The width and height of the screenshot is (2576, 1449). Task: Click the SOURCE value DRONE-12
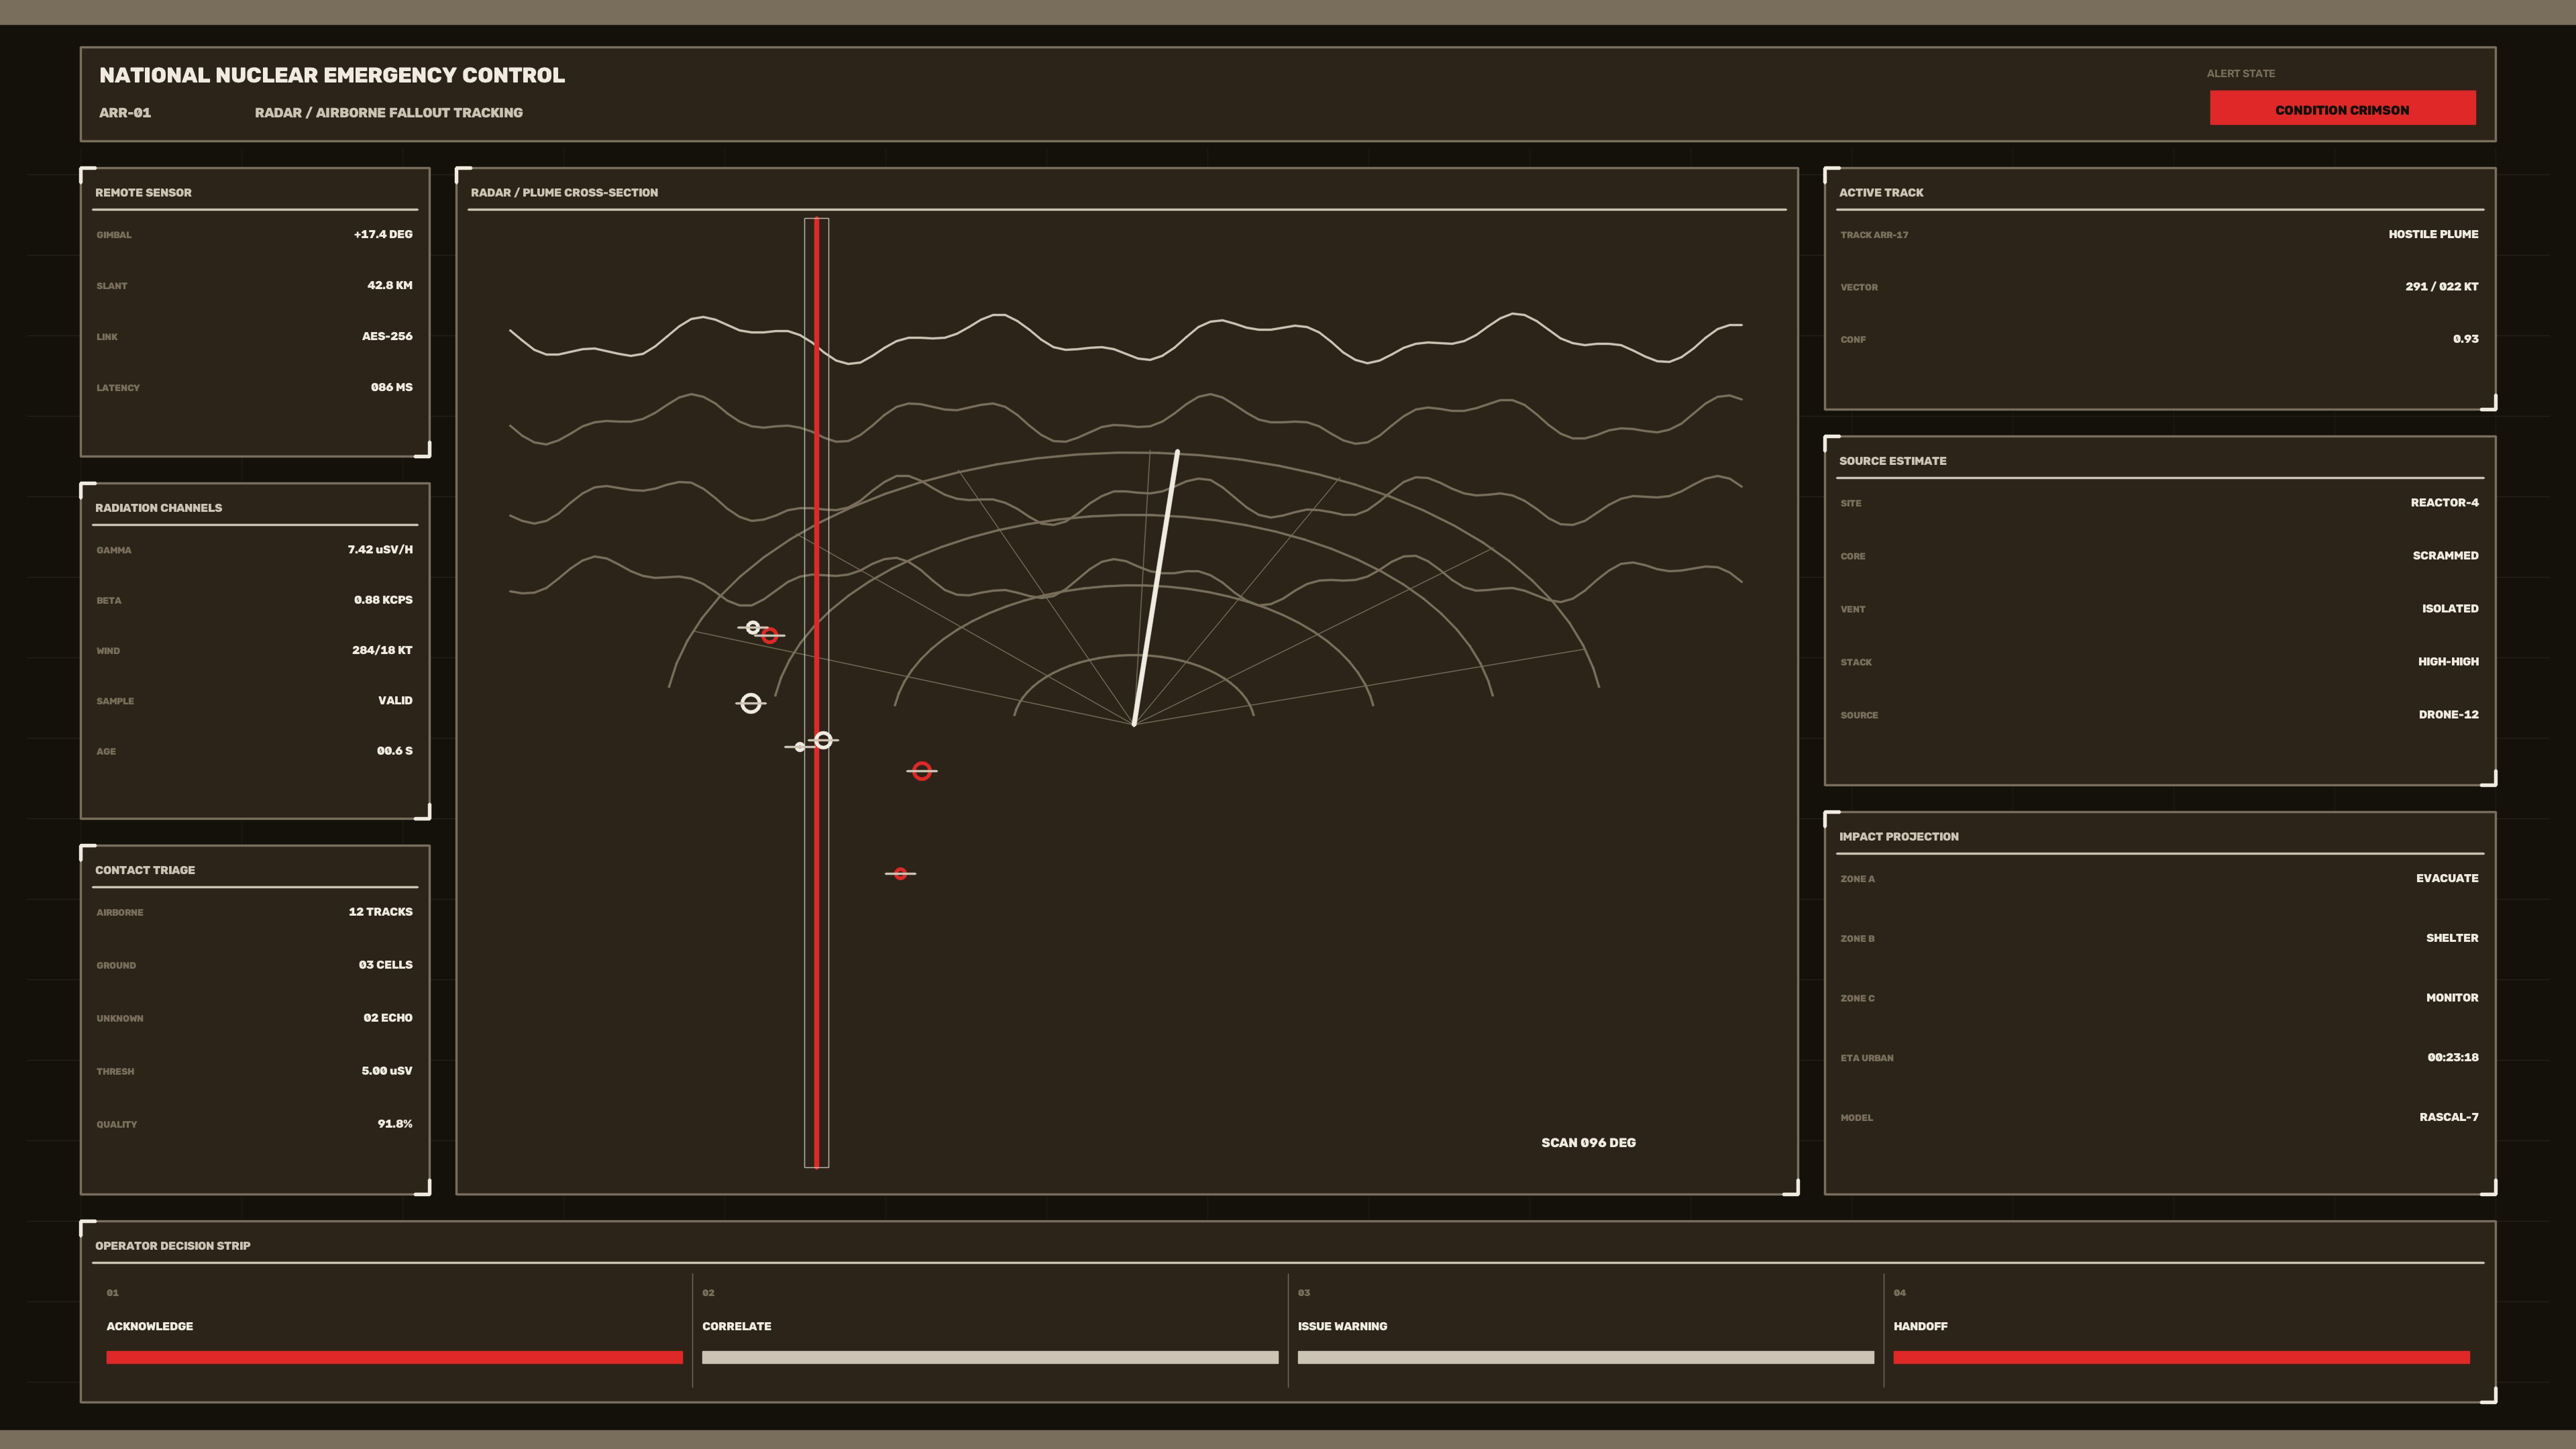tap(2448, 715)
